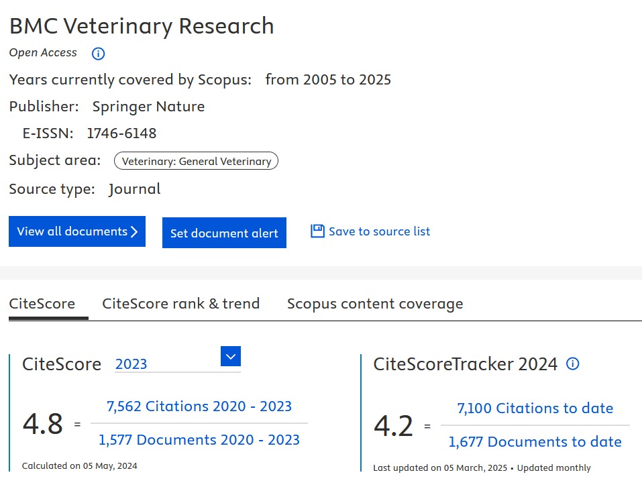Click the Veterinary: General Veterinary subject tag

tap(196, 161)
